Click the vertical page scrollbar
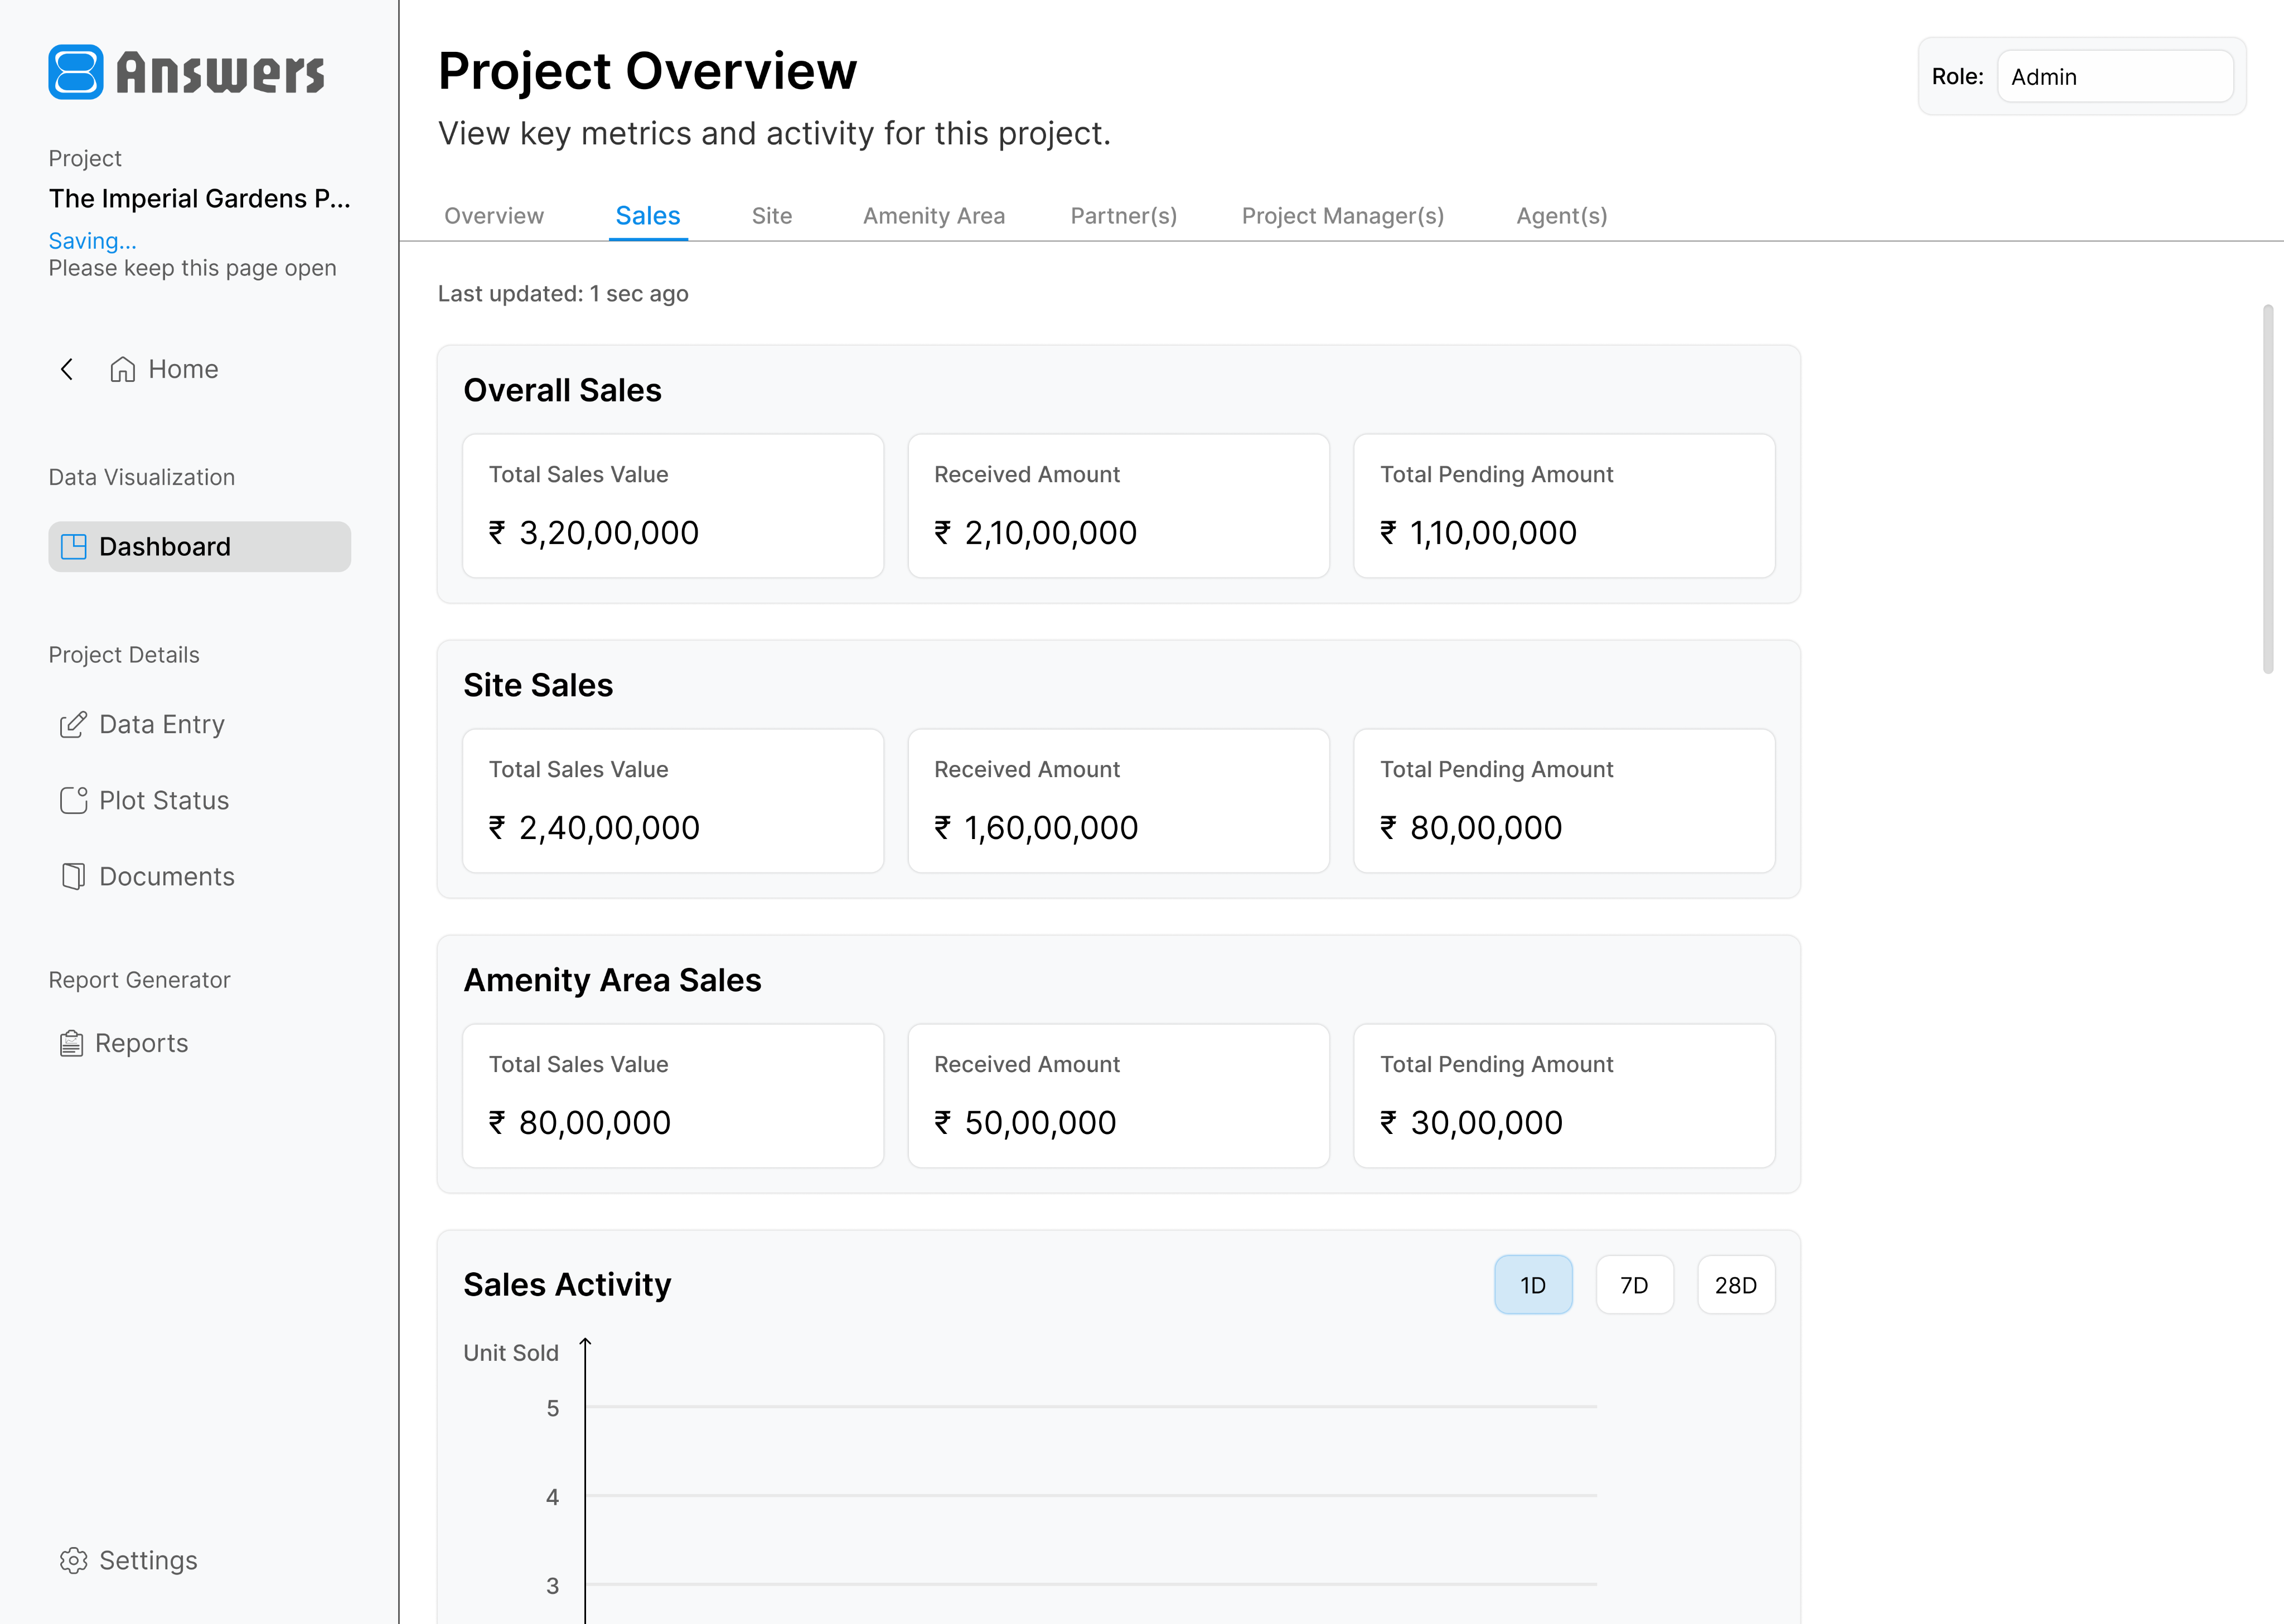2284x1624 pixels. pos(2267,489)
